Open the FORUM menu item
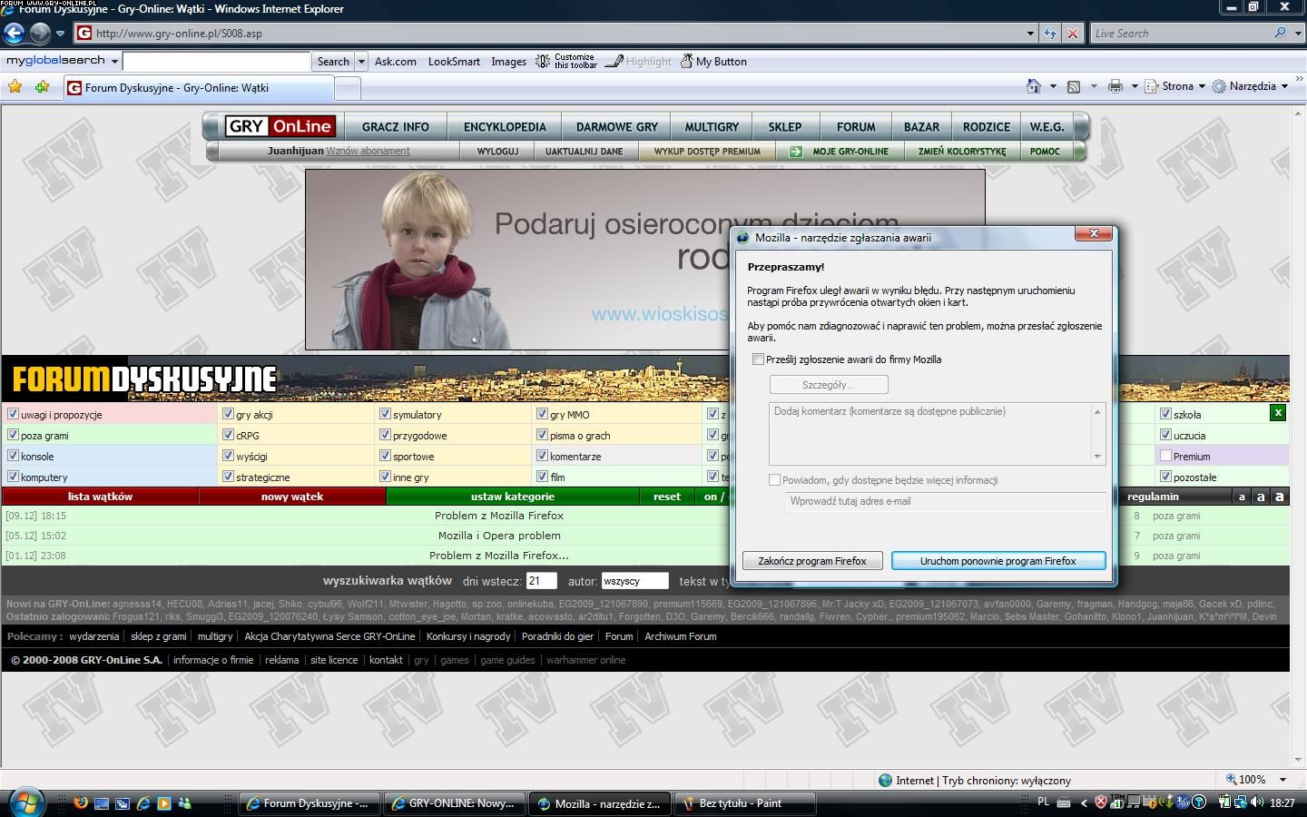1307x817 pixels. [x=856, y=127]
